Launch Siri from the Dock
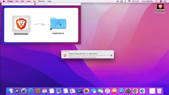This screenshot has width=169, height=95. pyautogui.click(x=17, y=91)
